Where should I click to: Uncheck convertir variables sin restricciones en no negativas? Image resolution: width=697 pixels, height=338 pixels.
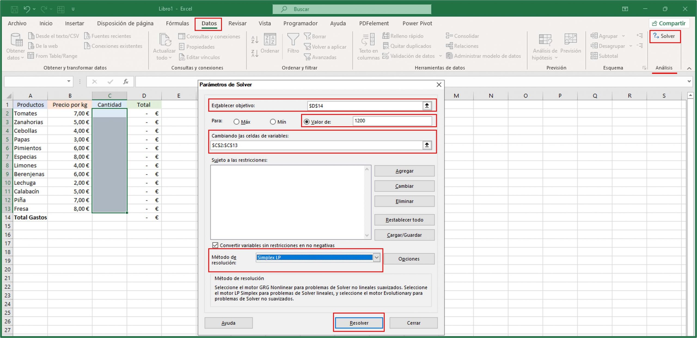(x=215, y=245)
